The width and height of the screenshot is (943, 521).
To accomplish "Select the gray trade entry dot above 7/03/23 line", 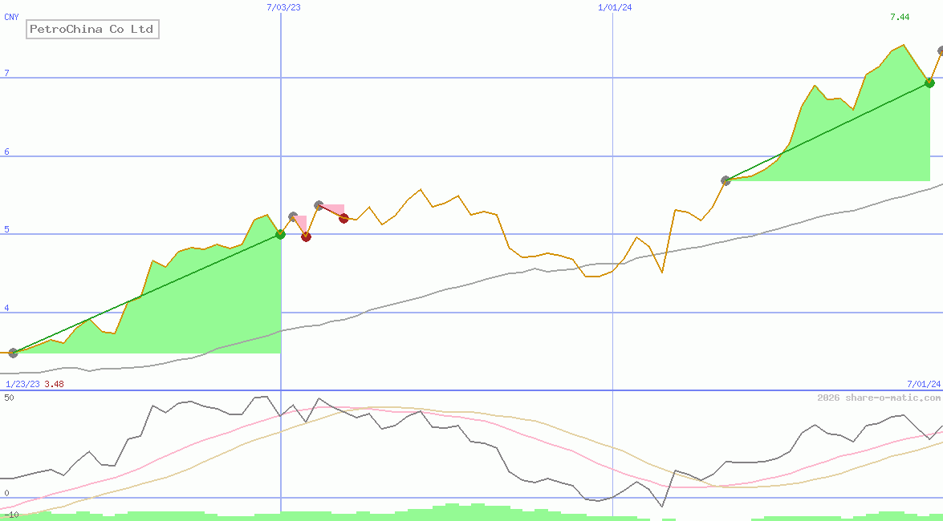I will (292, 215).
